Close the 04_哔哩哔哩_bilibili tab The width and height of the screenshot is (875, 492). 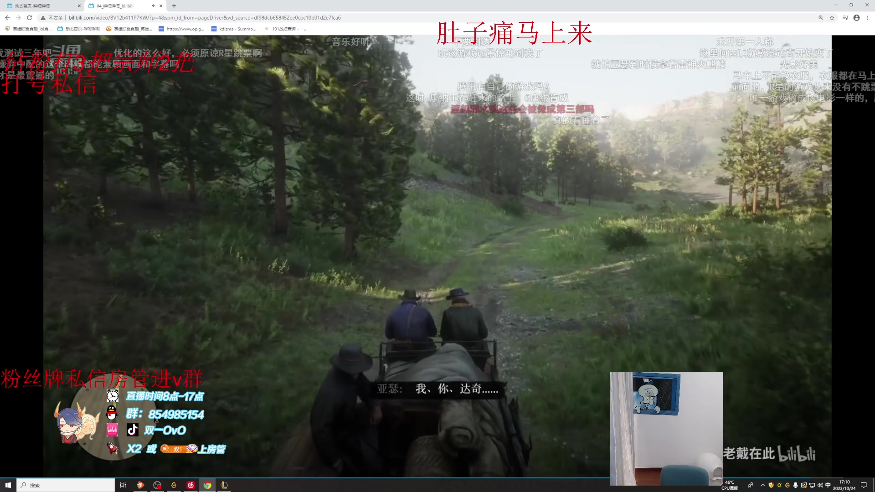[x=161, y=6]
